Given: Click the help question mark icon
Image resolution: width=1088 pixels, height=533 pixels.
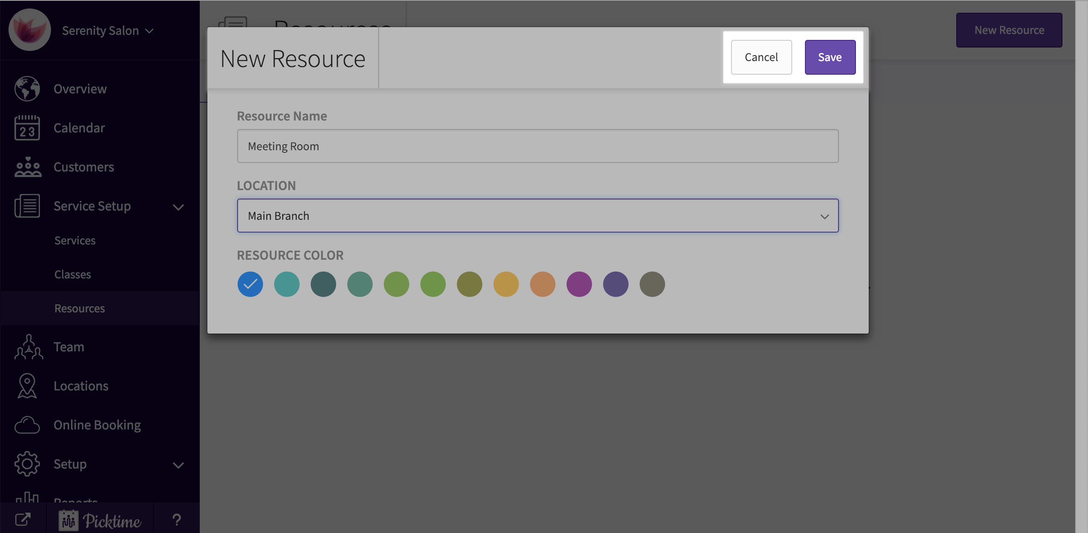Looking at the screenshot, I should click(177, 519).
